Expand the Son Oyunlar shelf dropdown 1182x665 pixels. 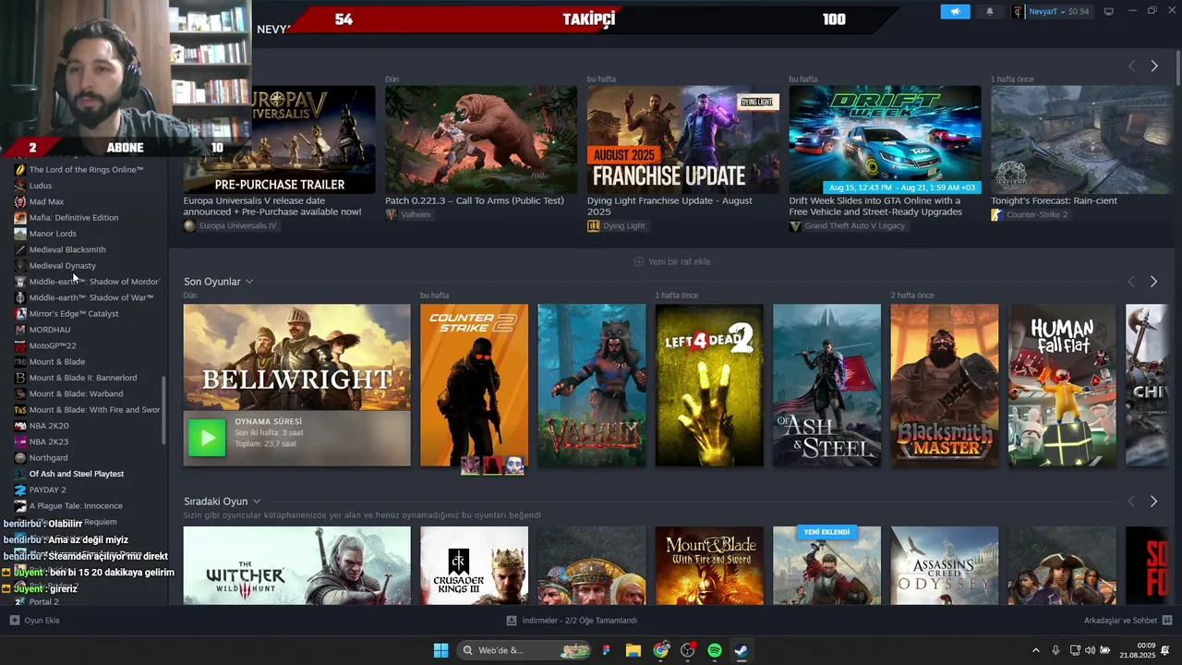pyautogui.click(x=248, y=282)
